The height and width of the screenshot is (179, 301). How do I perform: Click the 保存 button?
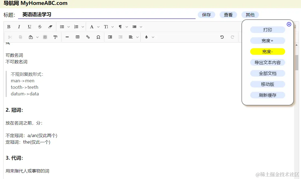pos(206,15)
